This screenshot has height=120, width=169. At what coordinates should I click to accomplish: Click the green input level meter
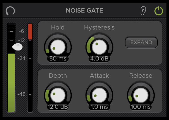[11, 83]
